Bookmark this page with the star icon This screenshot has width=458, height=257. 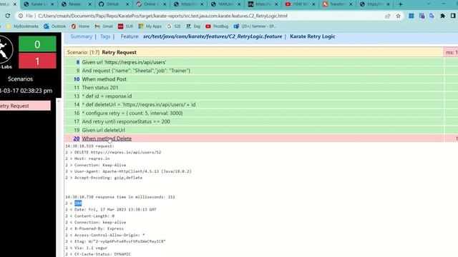[x=398, y=16]
